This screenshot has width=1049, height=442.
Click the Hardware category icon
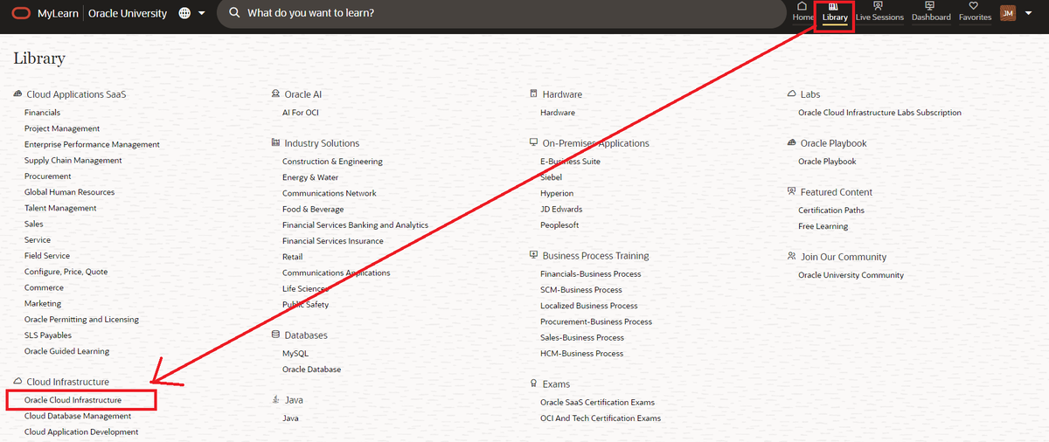click(x=534, y=93)
